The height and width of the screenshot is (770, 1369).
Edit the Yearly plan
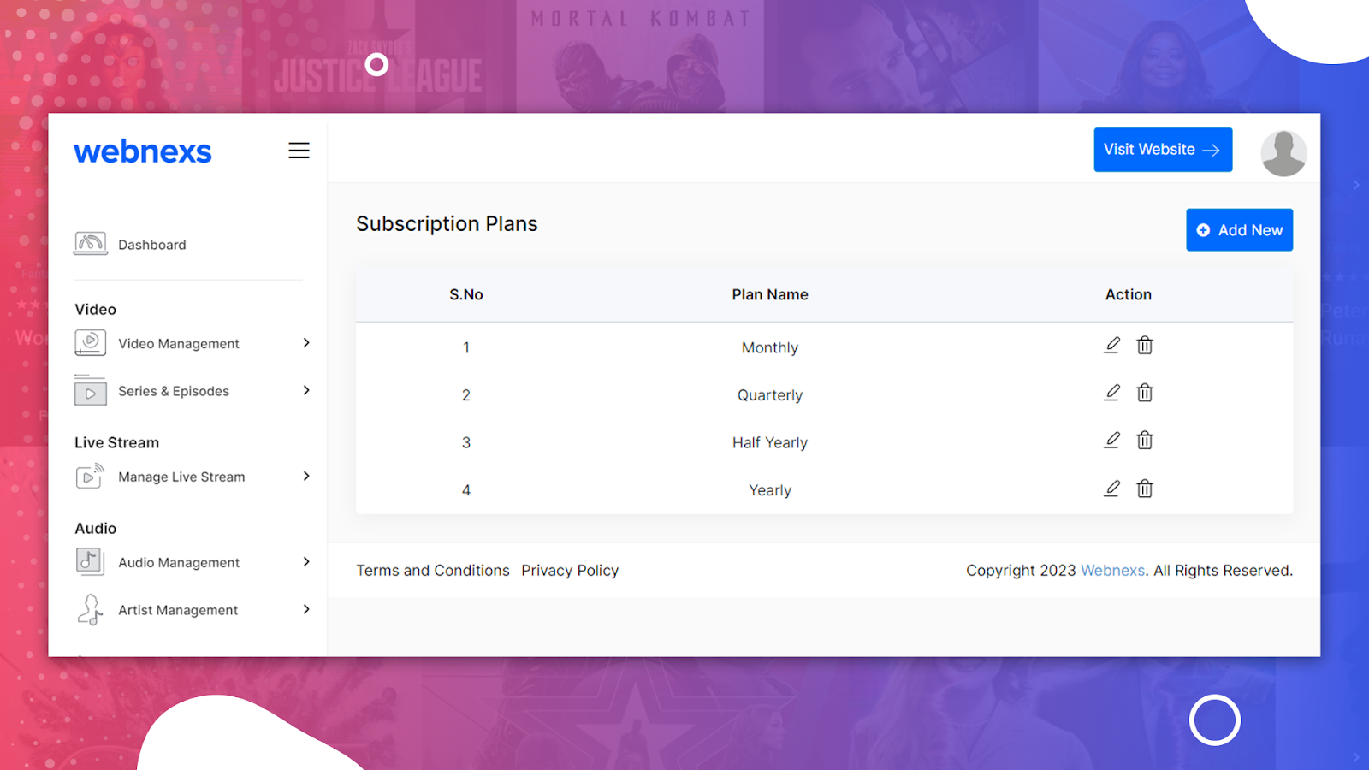[x=1111, y=489]
